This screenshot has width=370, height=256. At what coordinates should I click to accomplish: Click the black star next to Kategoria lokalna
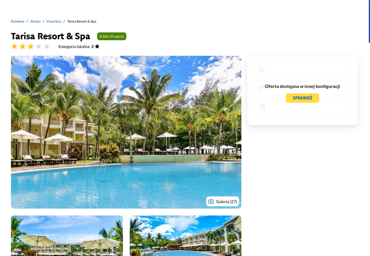pos(97,46)
